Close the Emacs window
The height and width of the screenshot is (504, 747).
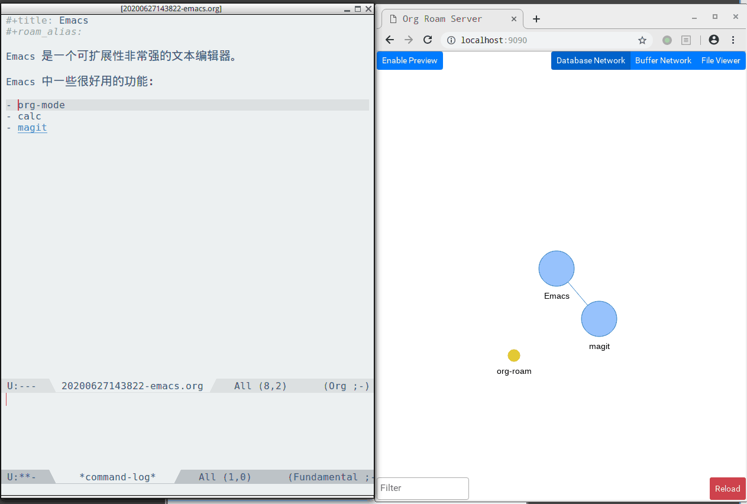(368, 9)
